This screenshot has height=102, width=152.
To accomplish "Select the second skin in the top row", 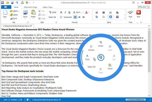I will click(x=104, y=12).
